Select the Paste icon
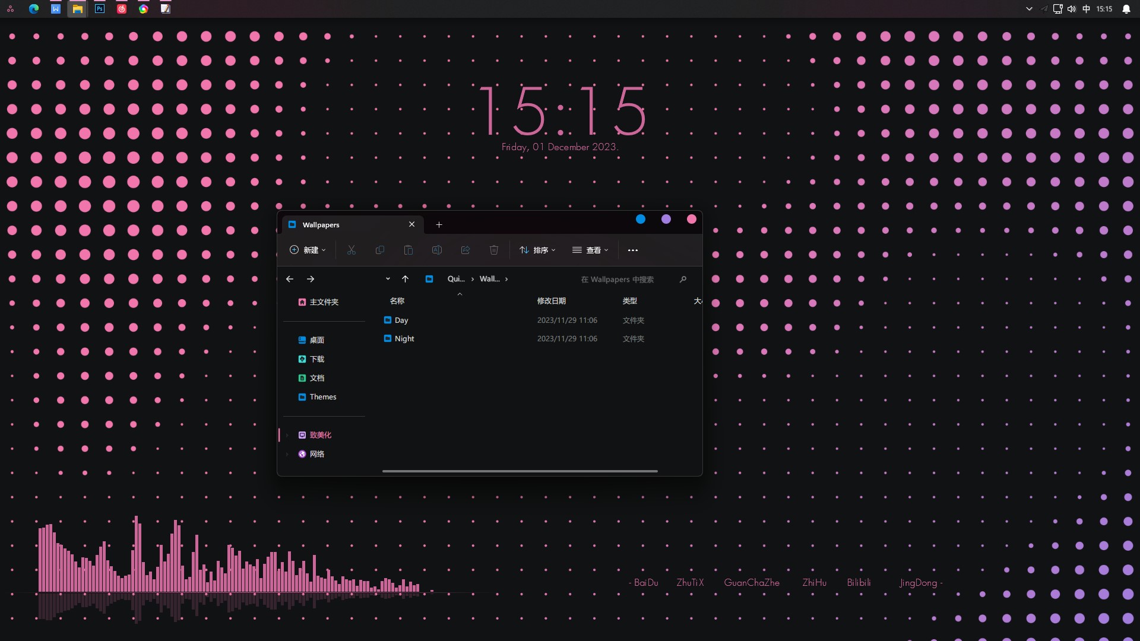Viewport: 1140px width, 641px height. click(408, 250)
